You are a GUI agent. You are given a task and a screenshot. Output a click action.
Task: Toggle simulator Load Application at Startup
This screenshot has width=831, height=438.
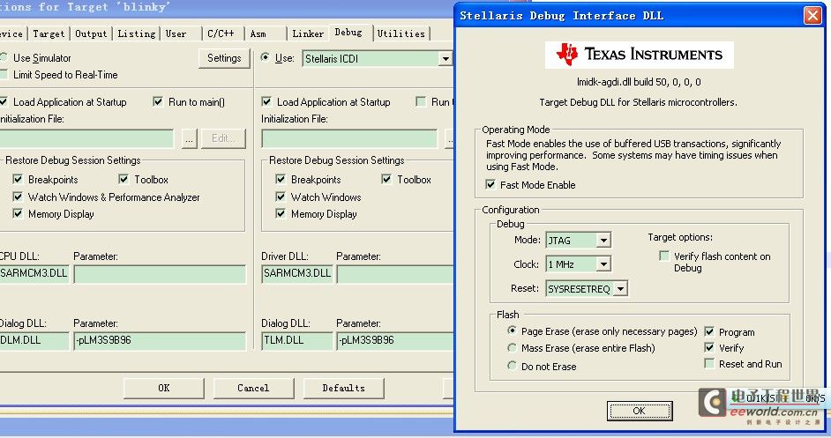click(4, 101)
